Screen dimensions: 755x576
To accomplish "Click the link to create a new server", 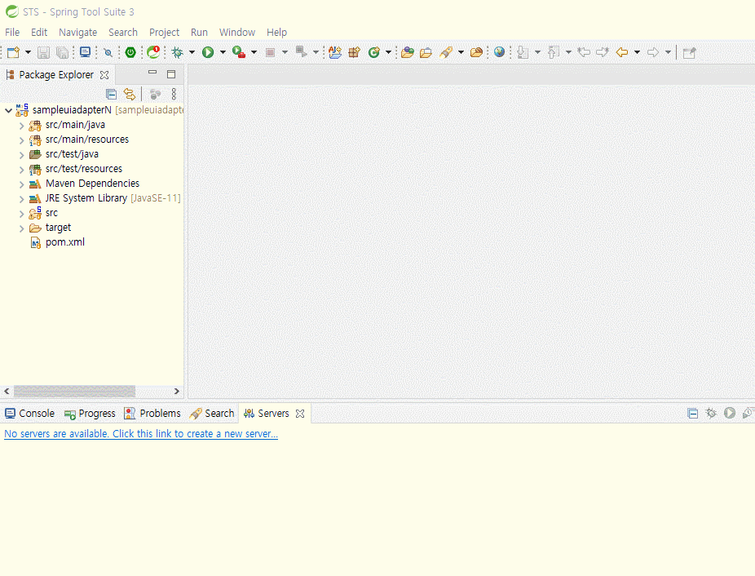I will coord(140,433).
